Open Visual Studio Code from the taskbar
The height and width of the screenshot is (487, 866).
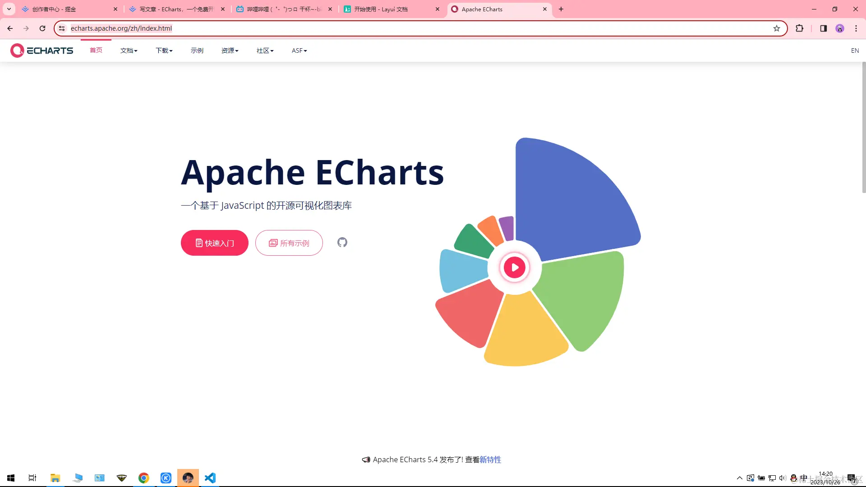tap(210, 478)
